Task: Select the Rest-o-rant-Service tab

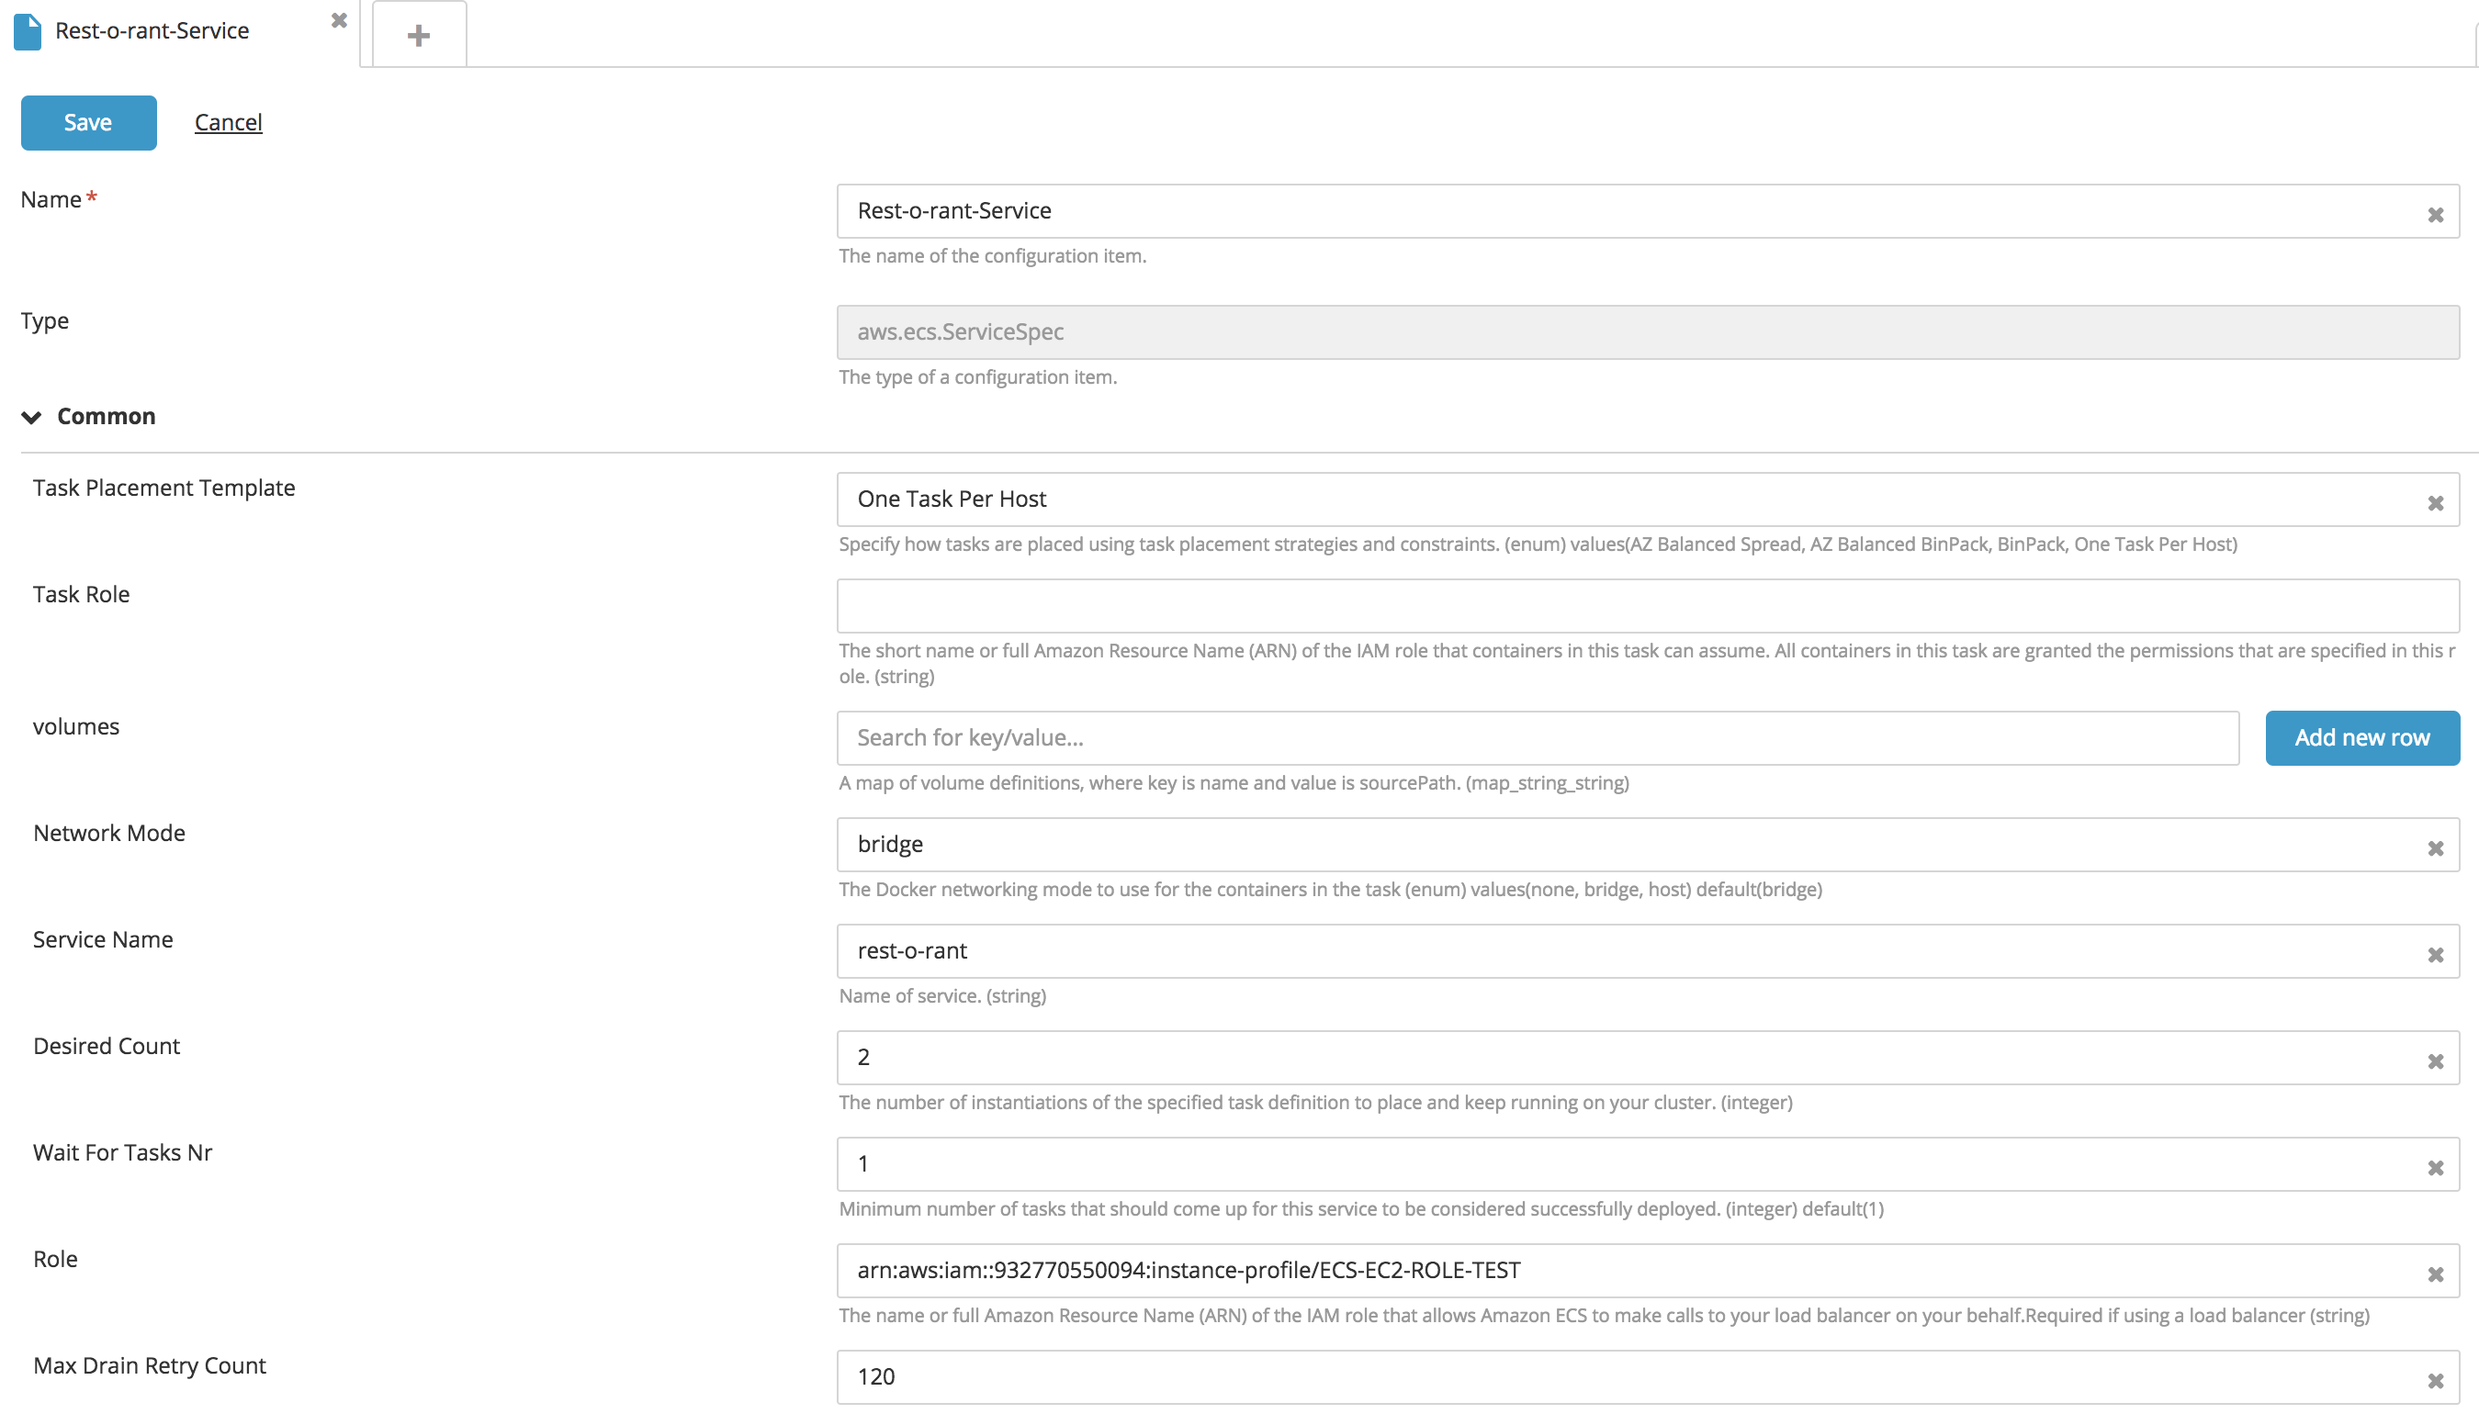Action: [152, 31]
